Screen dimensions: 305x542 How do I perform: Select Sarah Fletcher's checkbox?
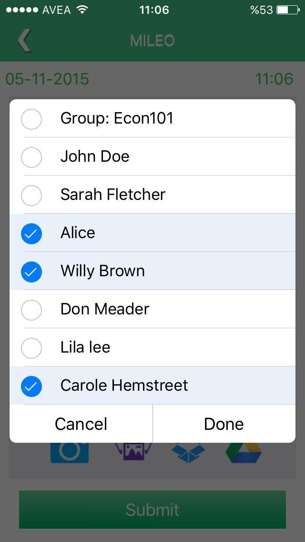(31, 195)
